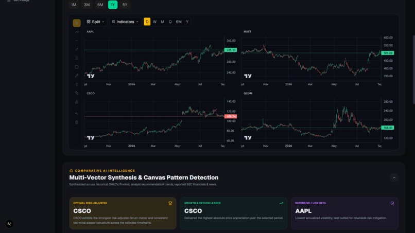Delete drawings with the trash icon
This screenshot has width=415, height=233.
coord(77,122)
